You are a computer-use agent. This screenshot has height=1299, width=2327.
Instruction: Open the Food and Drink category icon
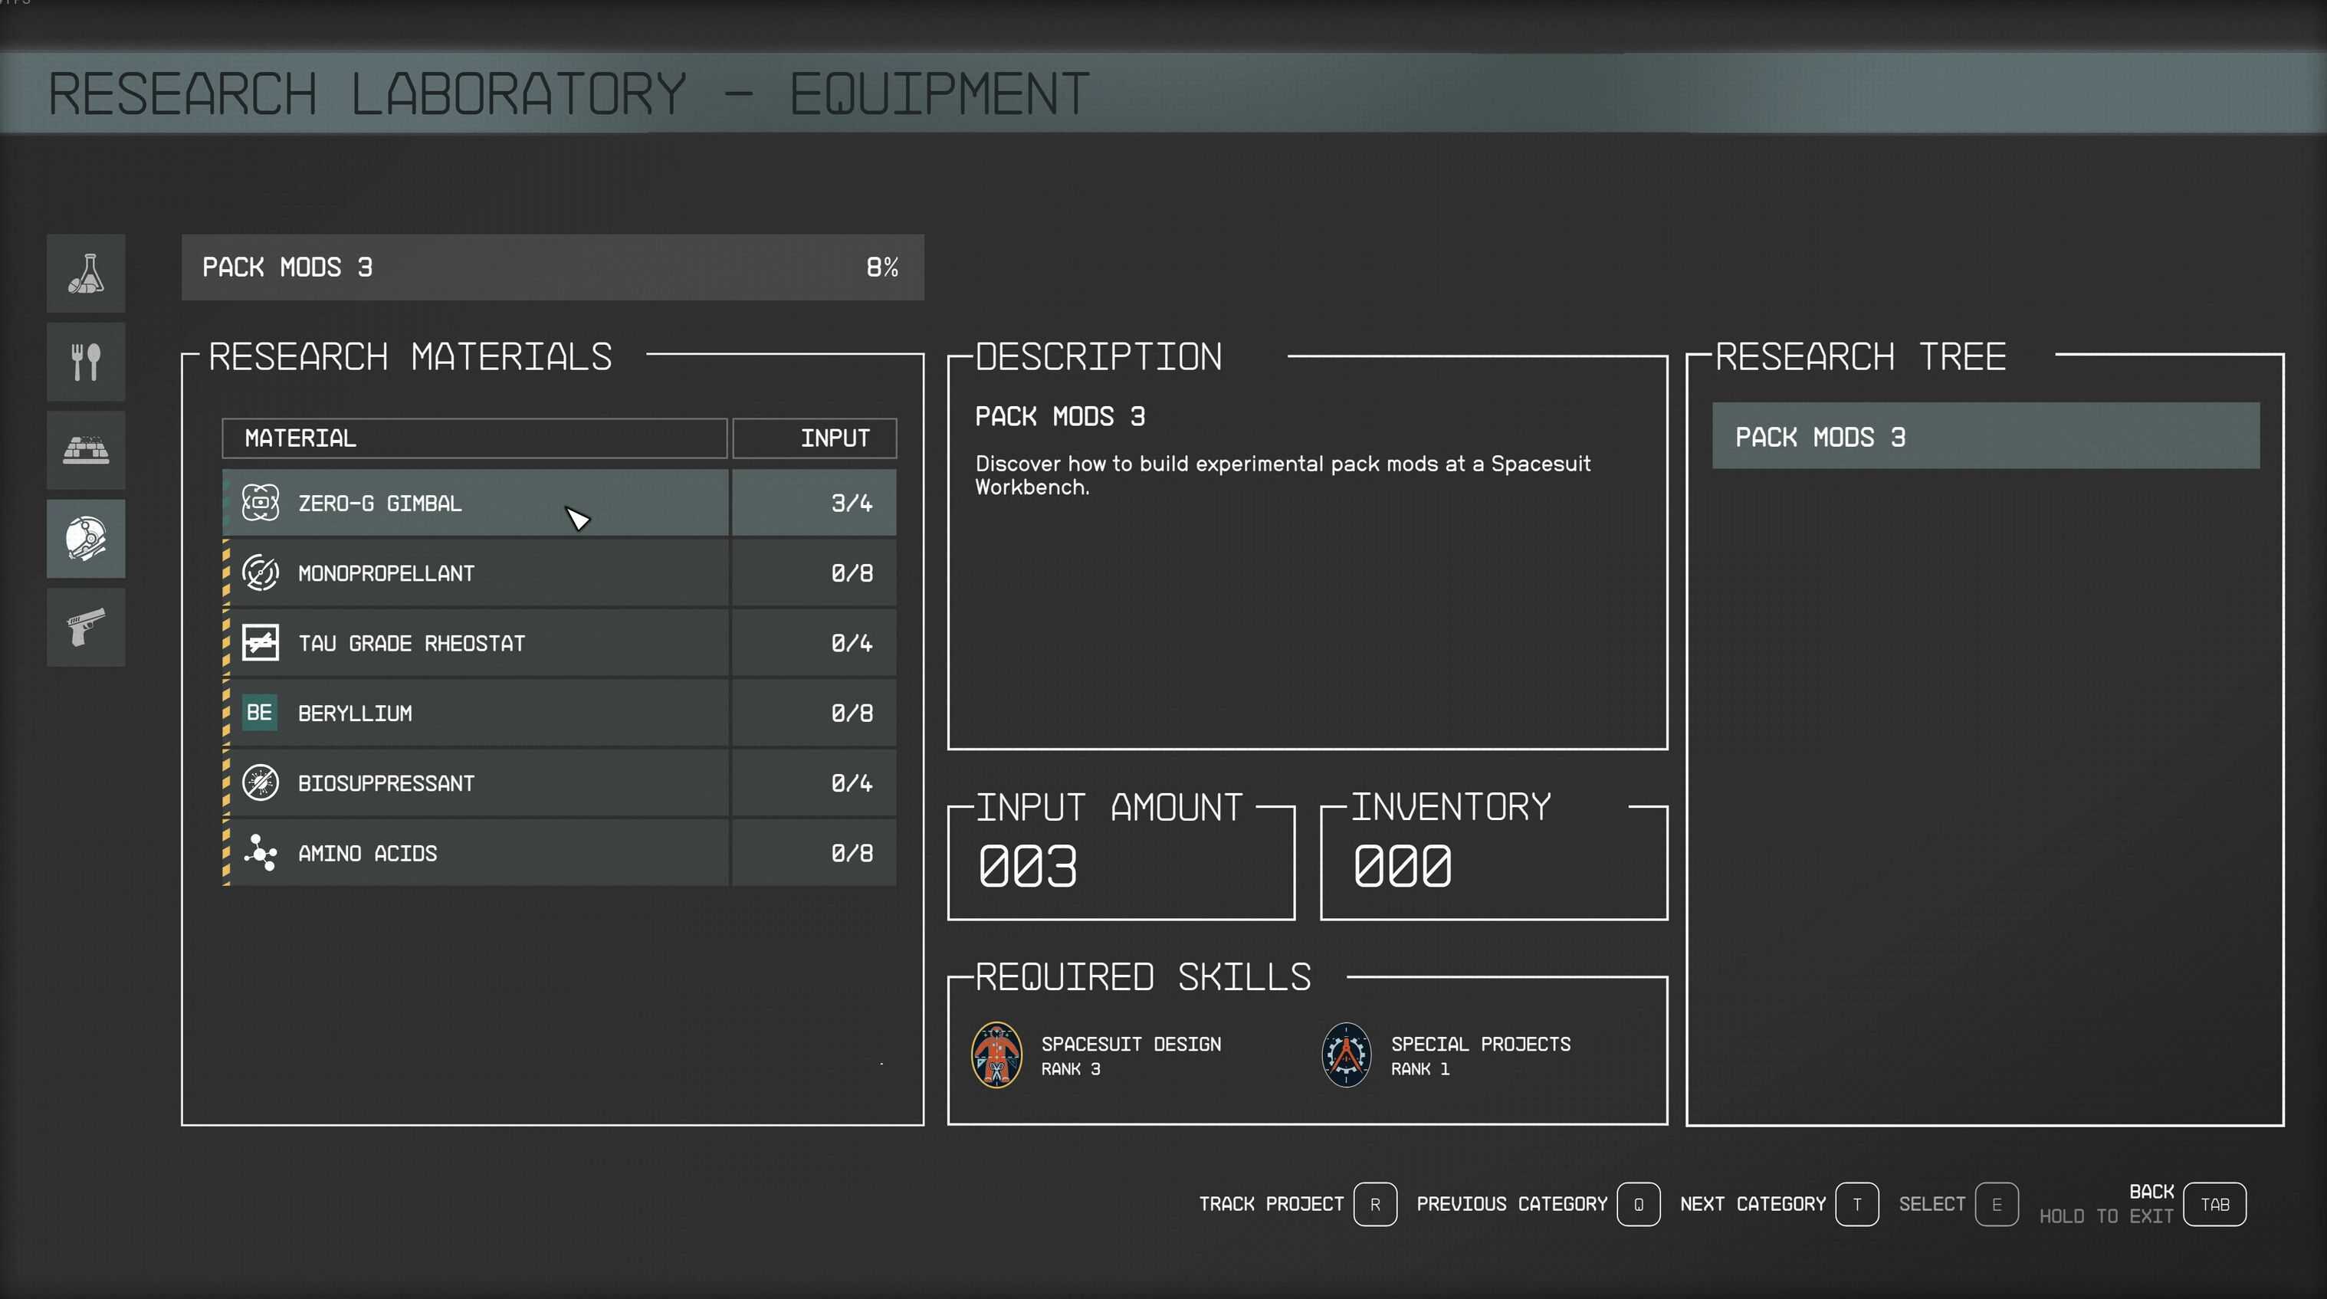click(x=86, y=361)
